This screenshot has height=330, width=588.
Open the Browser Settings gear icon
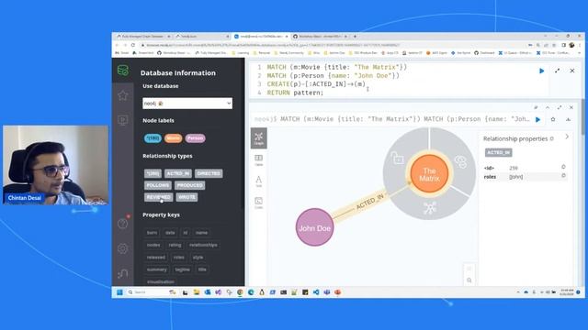pyautogui.click(x=122, y=248)
